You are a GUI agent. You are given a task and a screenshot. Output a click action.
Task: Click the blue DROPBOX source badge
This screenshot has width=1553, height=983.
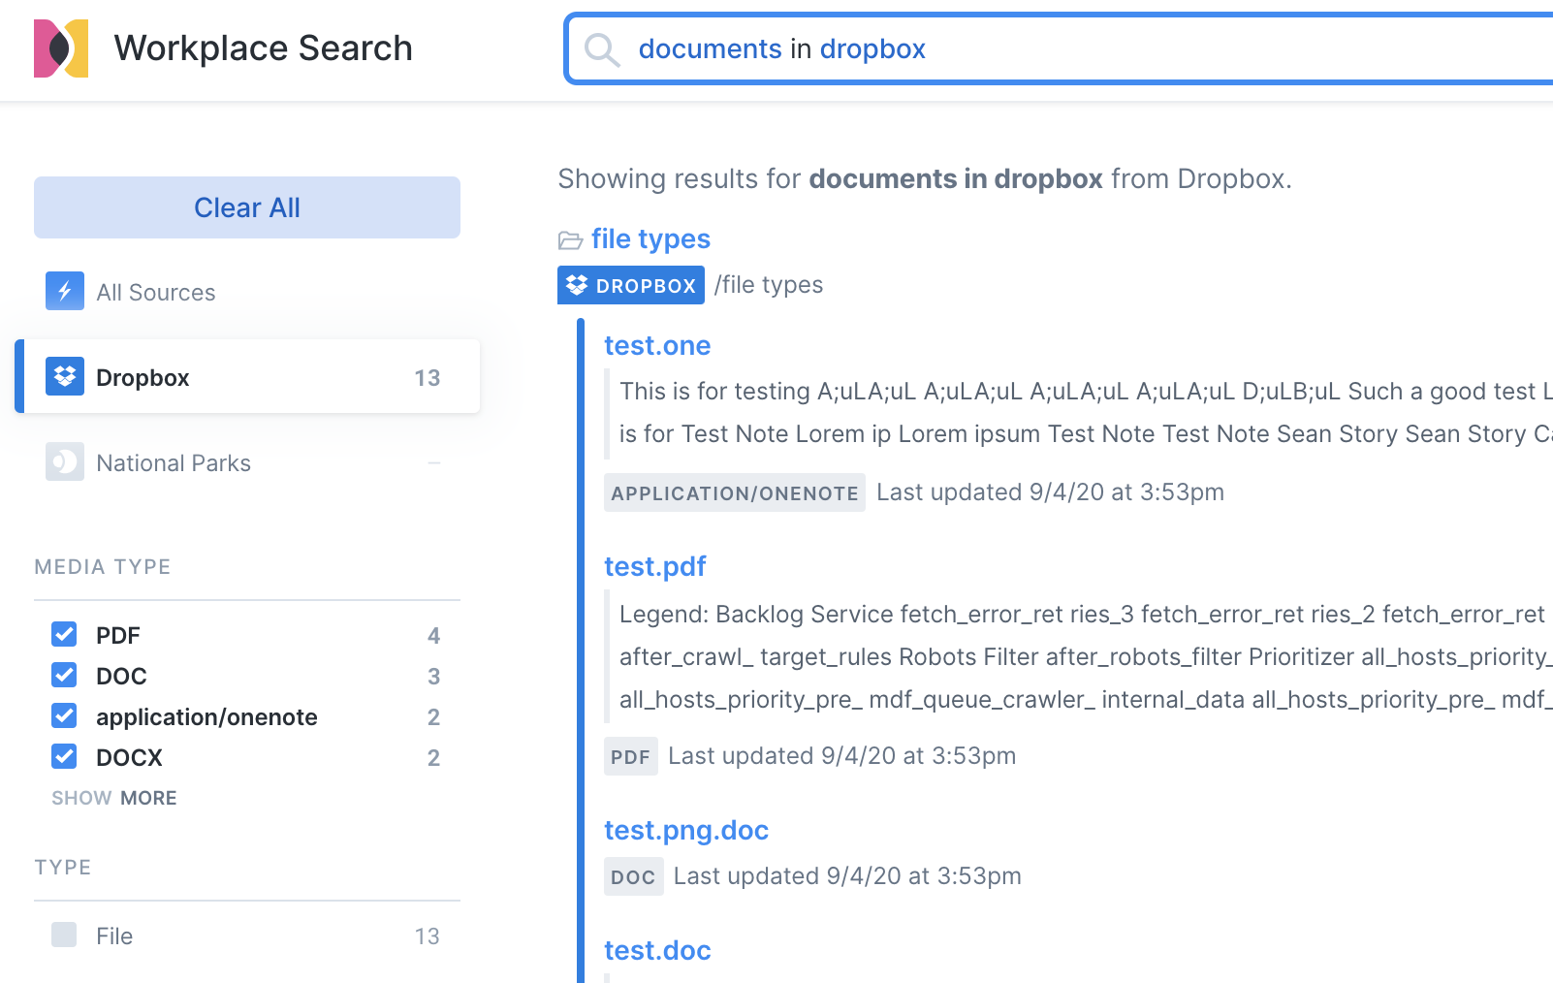coord(631,285)
